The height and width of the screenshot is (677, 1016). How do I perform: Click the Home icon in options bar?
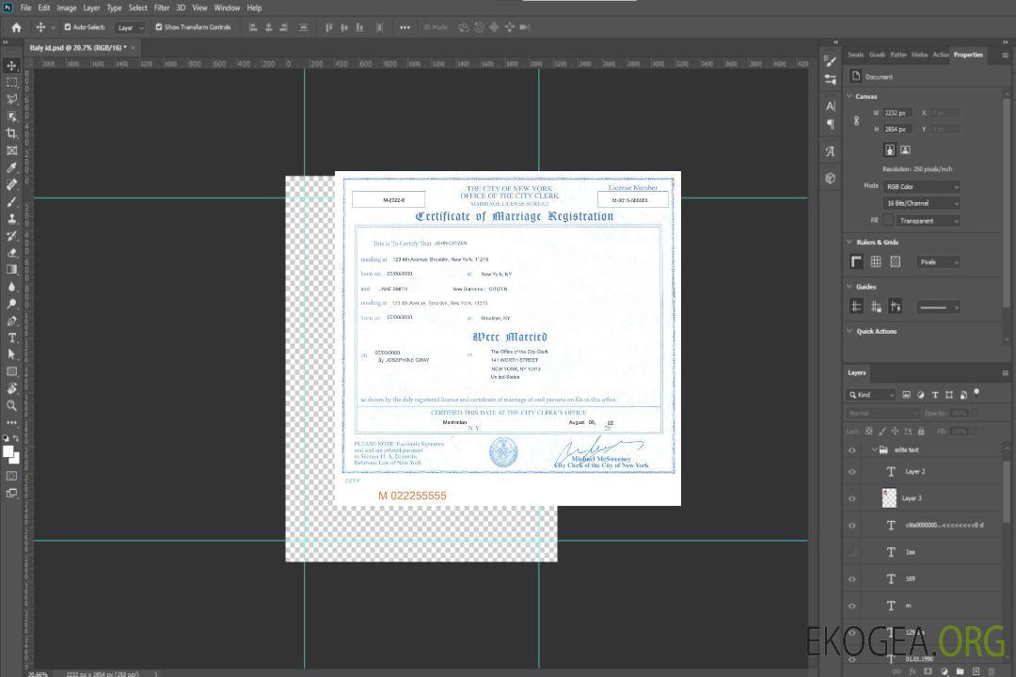[16, 27]
